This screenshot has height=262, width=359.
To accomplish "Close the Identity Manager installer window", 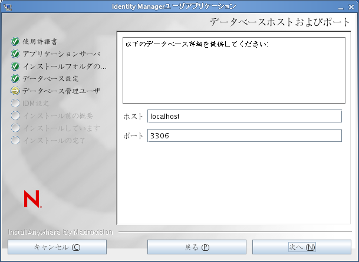I will pos(351,7).
